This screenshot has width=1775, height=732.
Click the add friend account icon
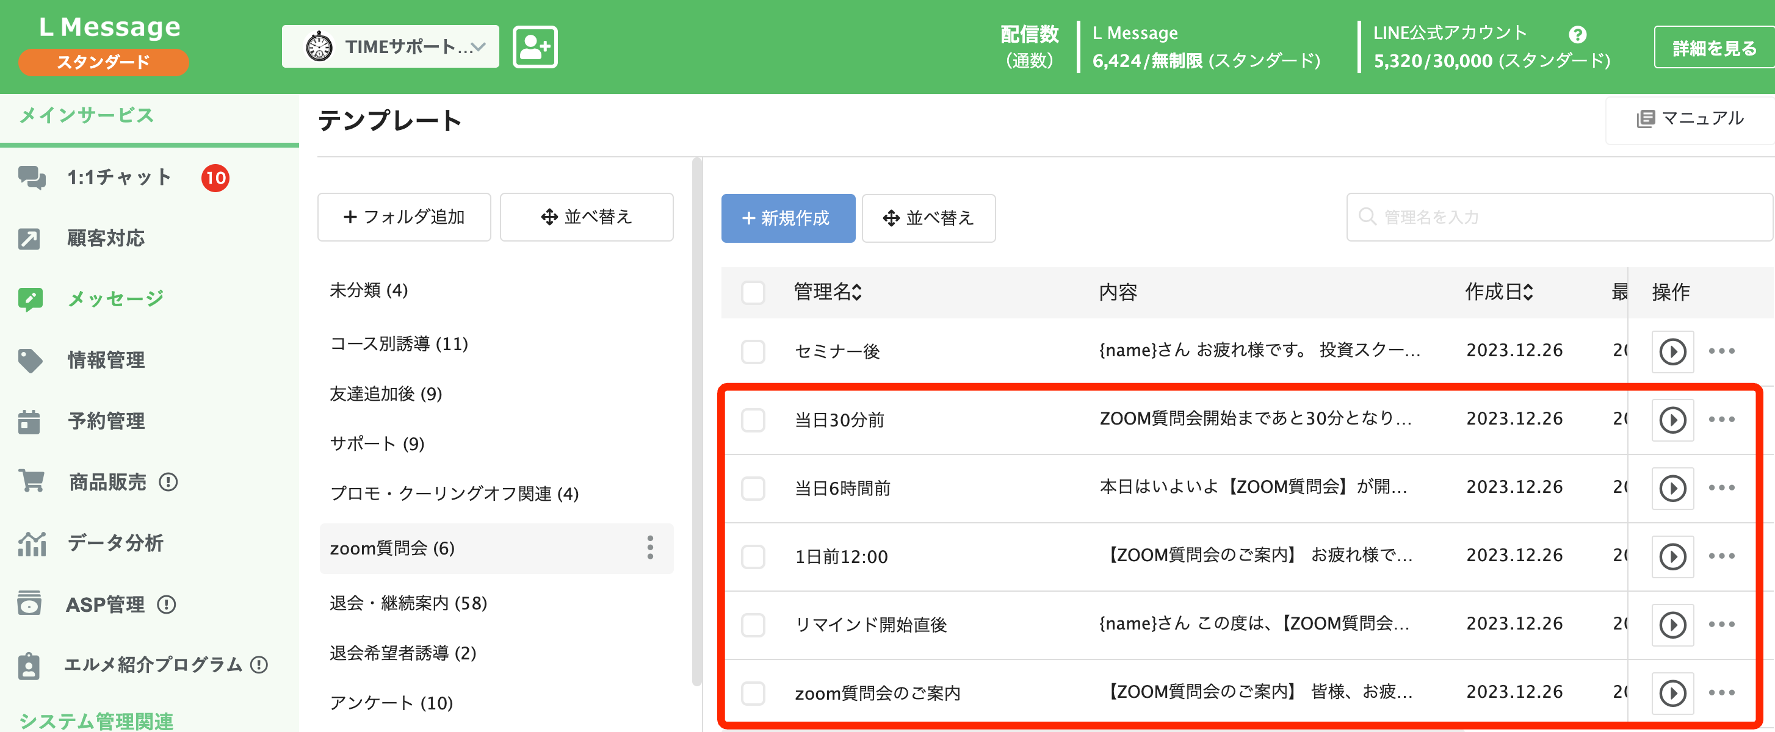click(x=535, y=47)
